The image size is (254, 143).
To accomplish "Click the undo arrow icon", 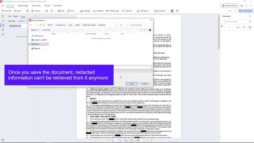I will pos(230,11).
